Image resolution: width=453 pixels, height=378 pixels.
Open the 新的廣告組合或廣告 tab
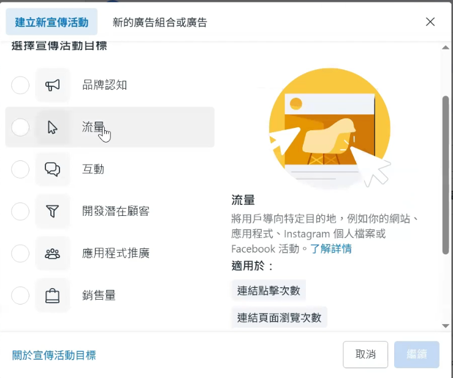[x=159, y=23]
